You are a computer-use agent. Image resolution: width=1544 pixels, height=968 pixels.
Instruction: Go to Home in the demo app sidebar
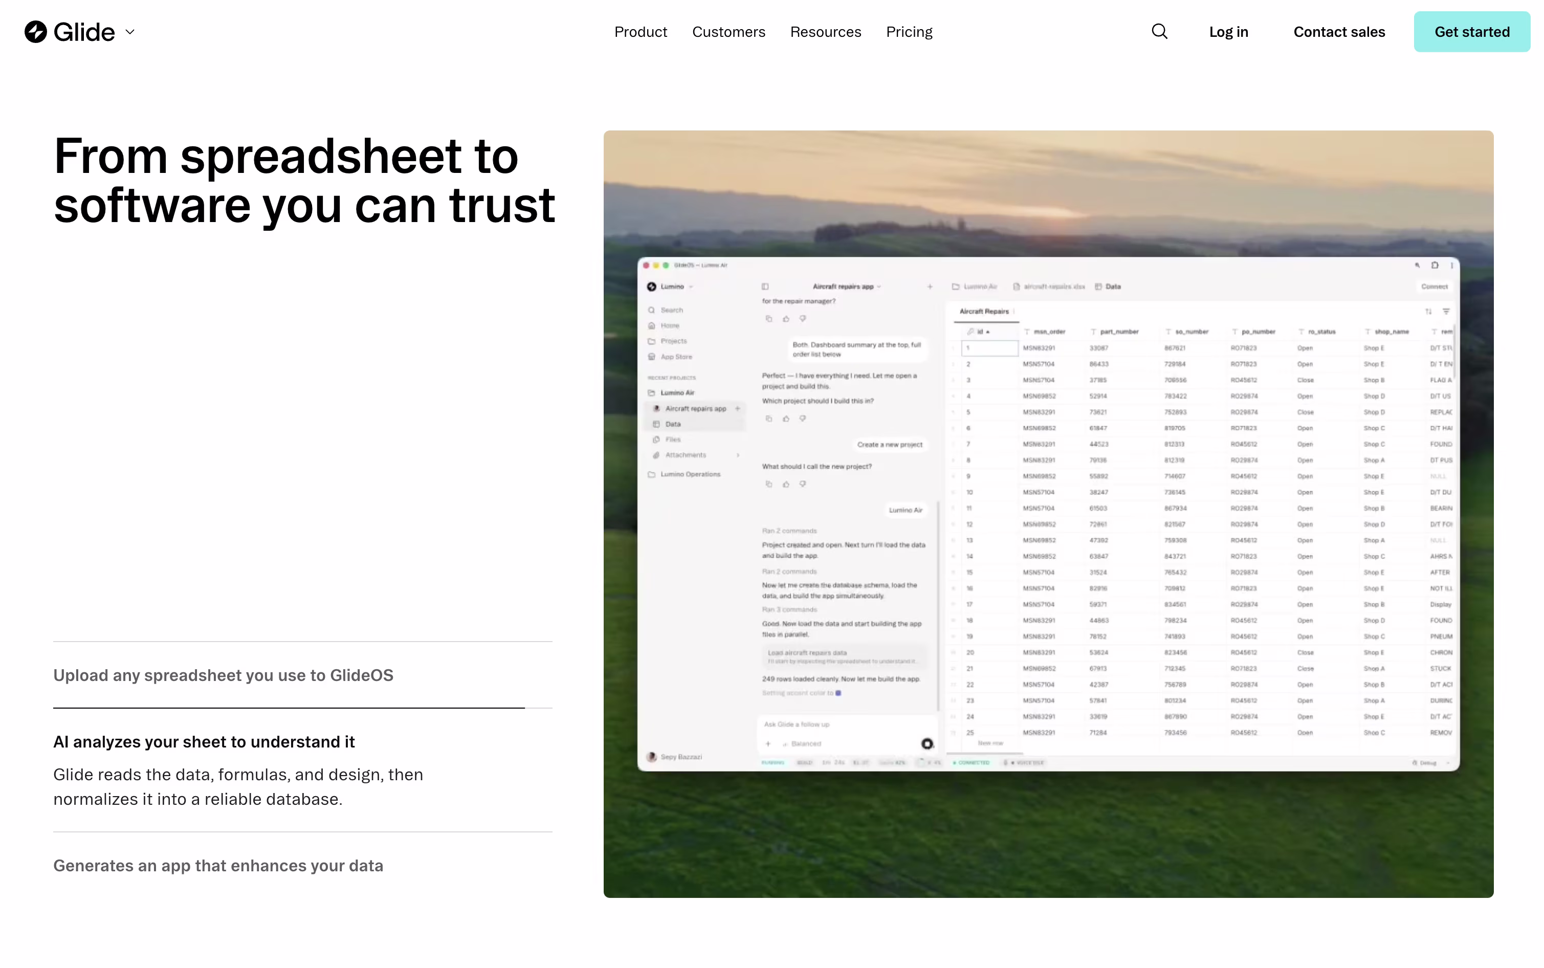coord(664,325)
